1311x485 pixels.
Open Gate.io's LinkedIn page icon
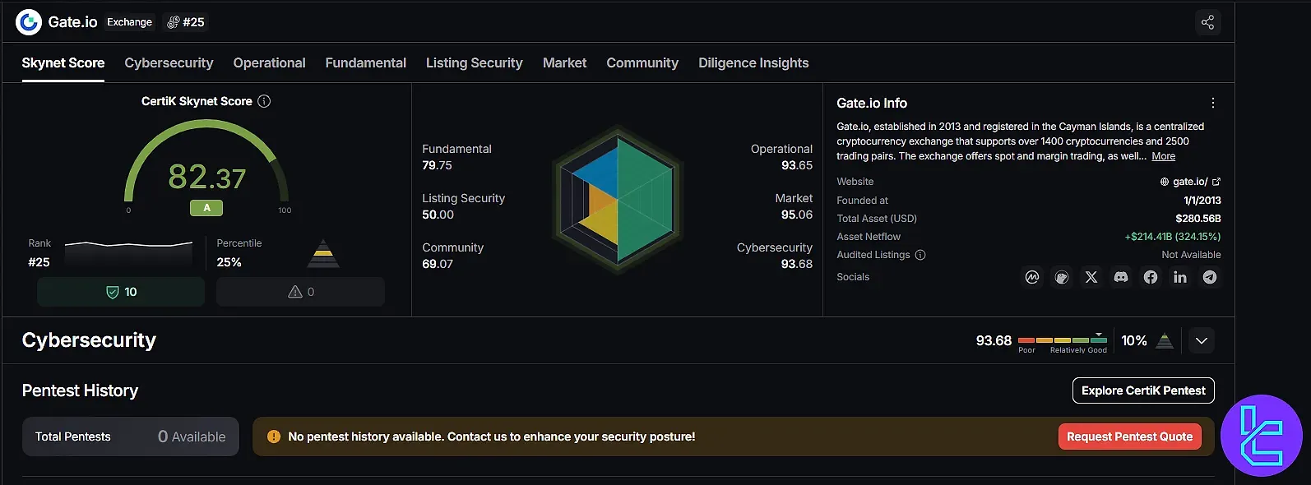tap(1180, 277)
